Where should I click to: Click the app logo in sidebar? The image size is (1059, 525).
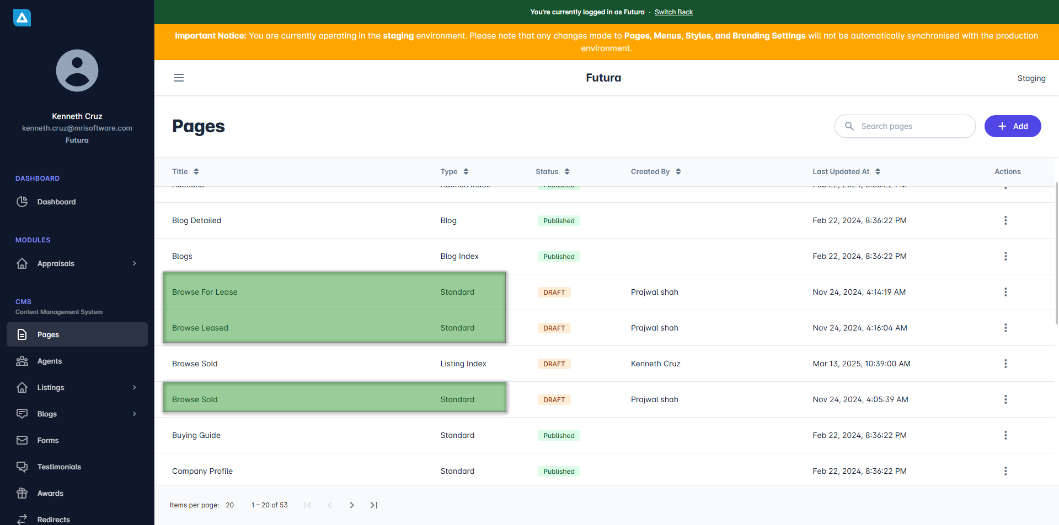[22, 18]
